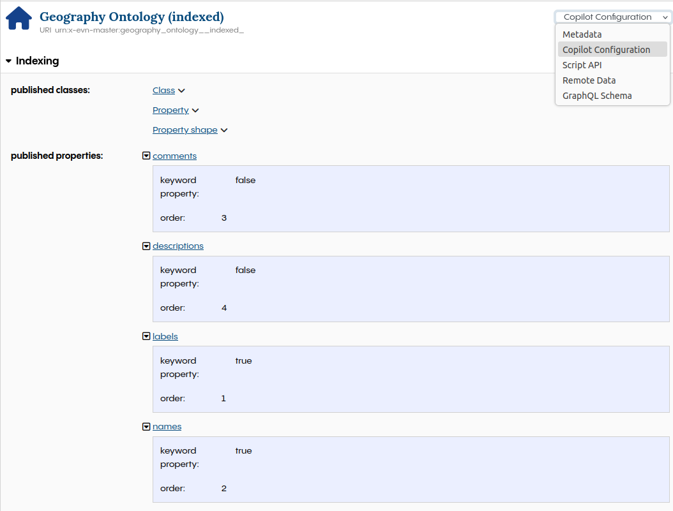Click the Geography Ontology title
Screen dimensions: 673x511
pyautogui.click(x=132, y=17)
